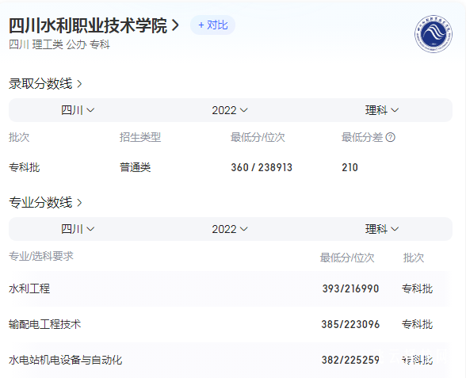This screenshot has height=378, width=466.
Task: Click the 最低分差 value 210
Action: [x=349, y=167]
